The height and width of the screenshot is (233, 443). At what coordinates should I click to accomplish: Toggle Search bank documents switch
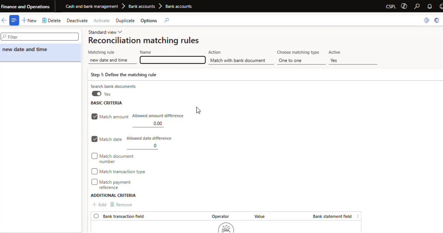coord(97,94)
